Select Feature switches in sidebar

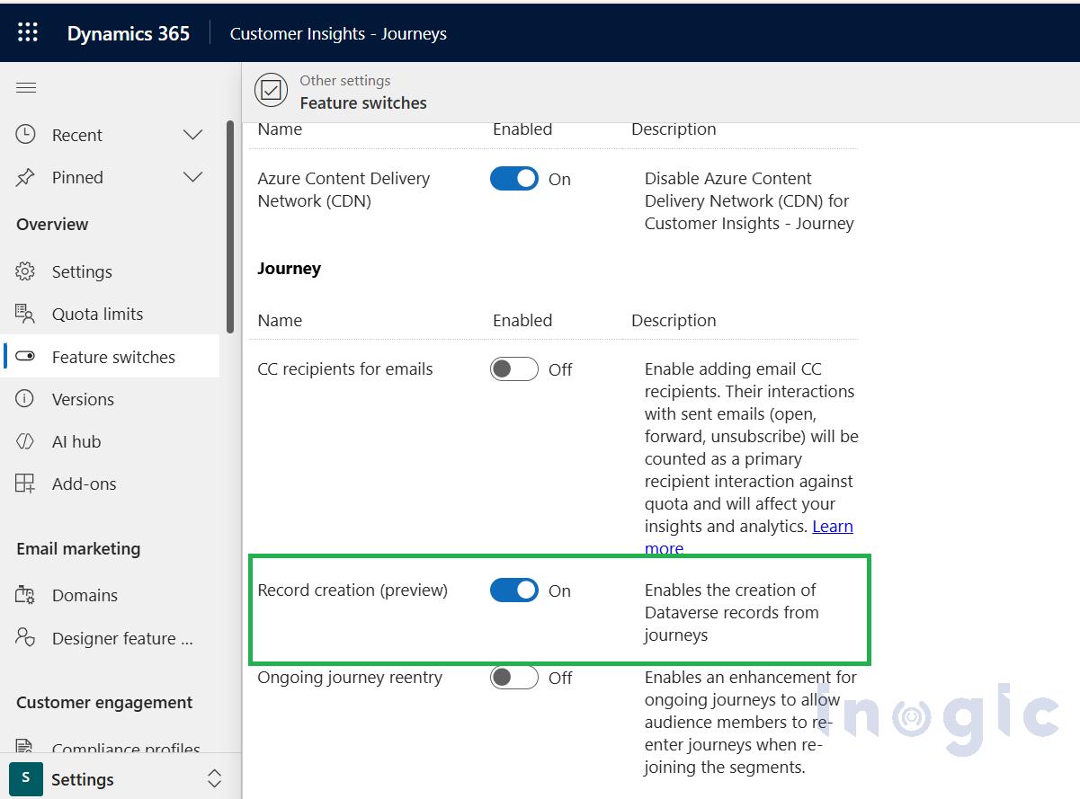[111, 357]
